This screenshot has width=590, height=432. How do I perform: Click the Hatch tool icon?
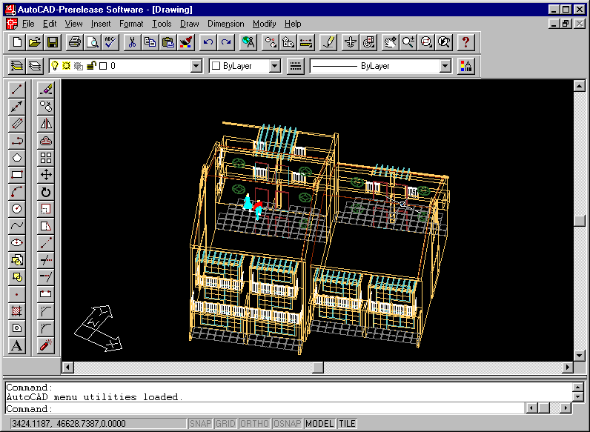tap(16, 311)
